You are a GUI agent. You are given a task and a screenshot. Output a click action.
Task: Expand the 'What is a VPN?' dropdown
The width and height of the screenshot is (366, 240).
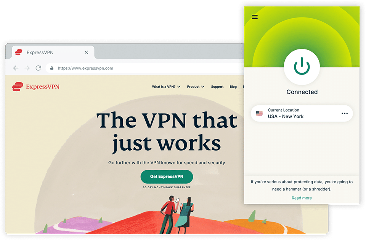166,87
